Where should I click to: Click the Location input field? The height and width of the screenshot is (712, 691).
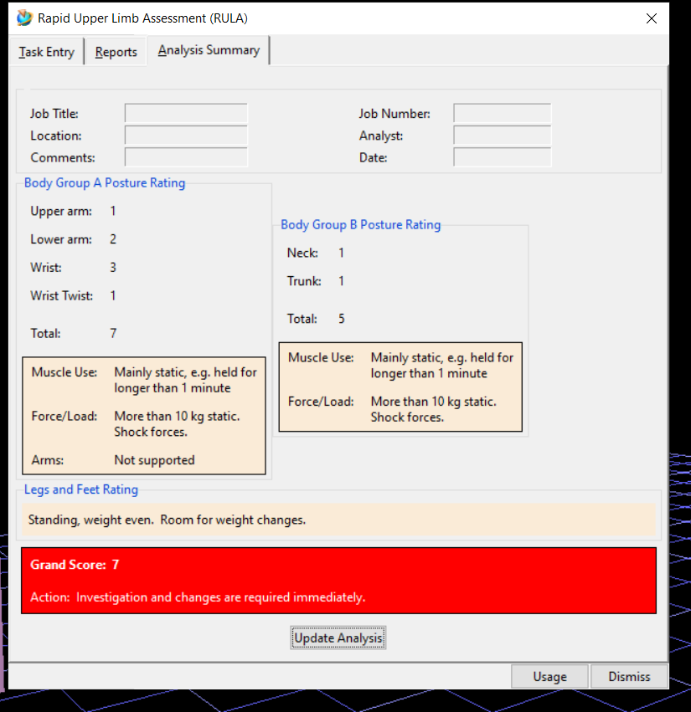pos(186,136)
